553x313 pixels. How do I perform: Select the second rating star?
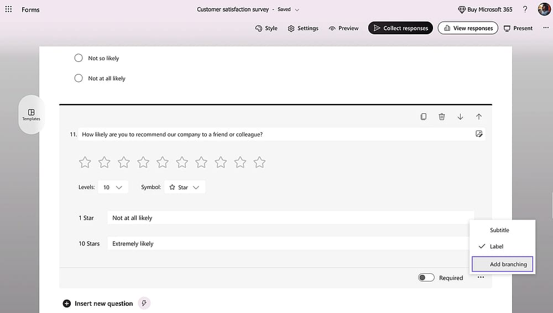tap(105, 163)
